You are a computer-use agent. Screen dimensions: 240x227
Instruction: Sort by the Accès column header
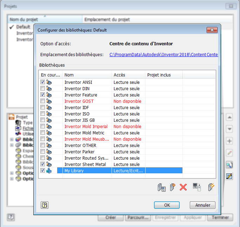[x=128, y=75]
